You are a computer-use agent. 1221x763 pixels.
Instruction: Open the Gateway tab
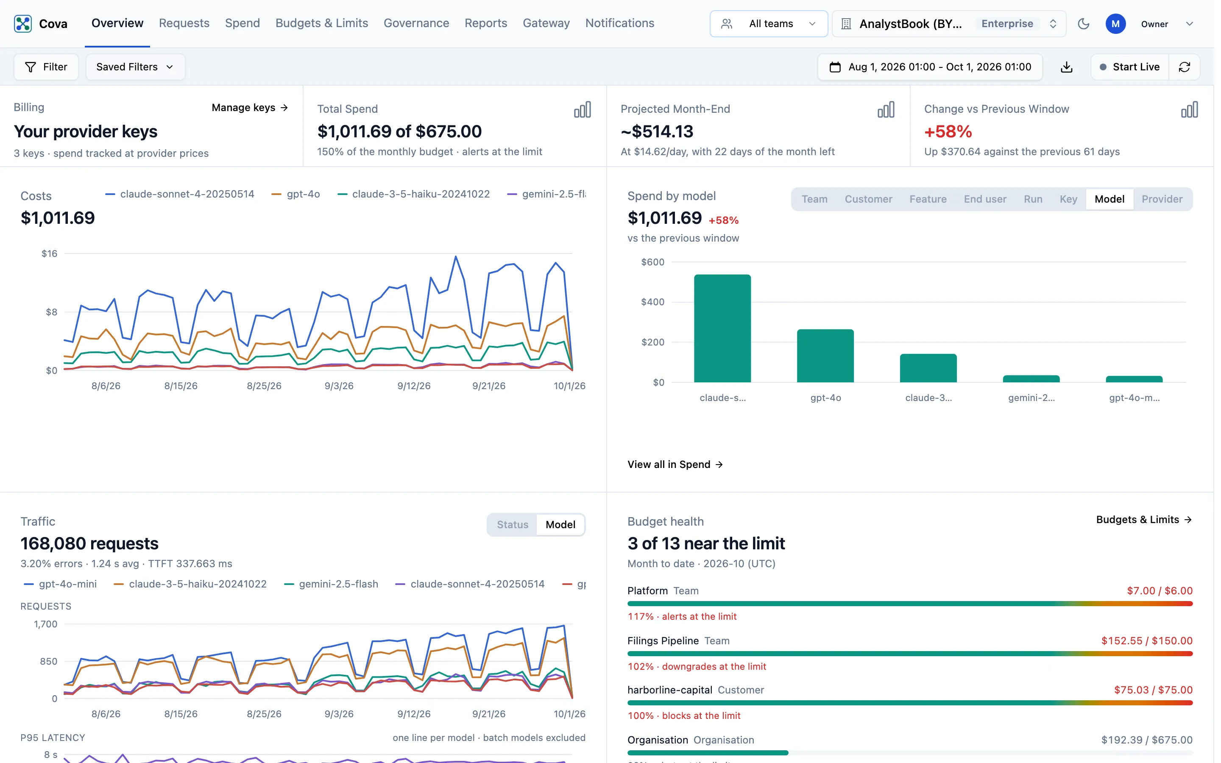(546, 23)
